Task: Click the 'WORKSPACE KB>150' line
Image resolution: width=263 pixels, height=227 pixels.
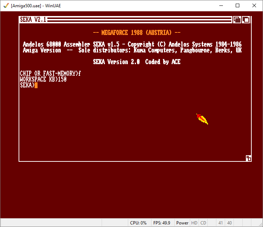Action: (x=43, y=79)
